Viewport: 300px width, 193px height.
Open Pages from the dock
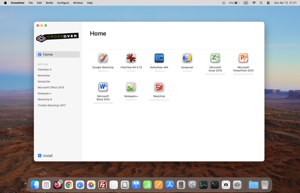[159, 185]
